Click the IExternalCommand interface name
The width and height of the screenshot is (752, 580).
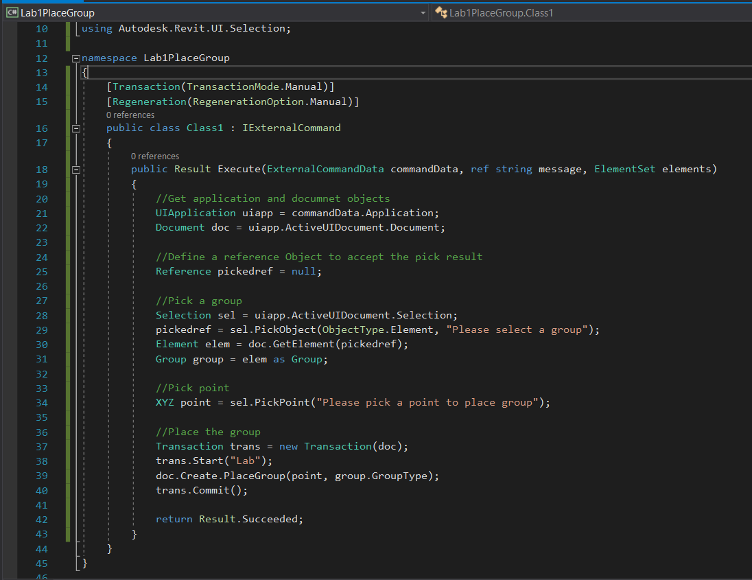click(x=291, y=128)
